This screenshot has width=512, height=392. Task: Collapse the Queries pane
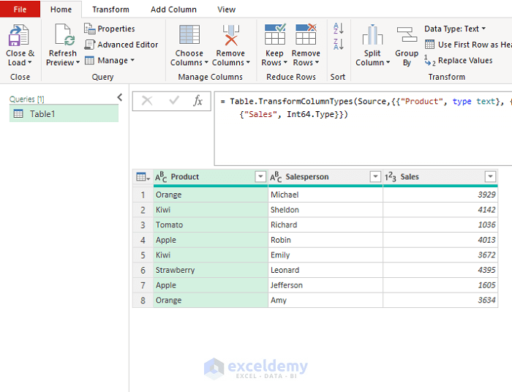pos(120,97)
